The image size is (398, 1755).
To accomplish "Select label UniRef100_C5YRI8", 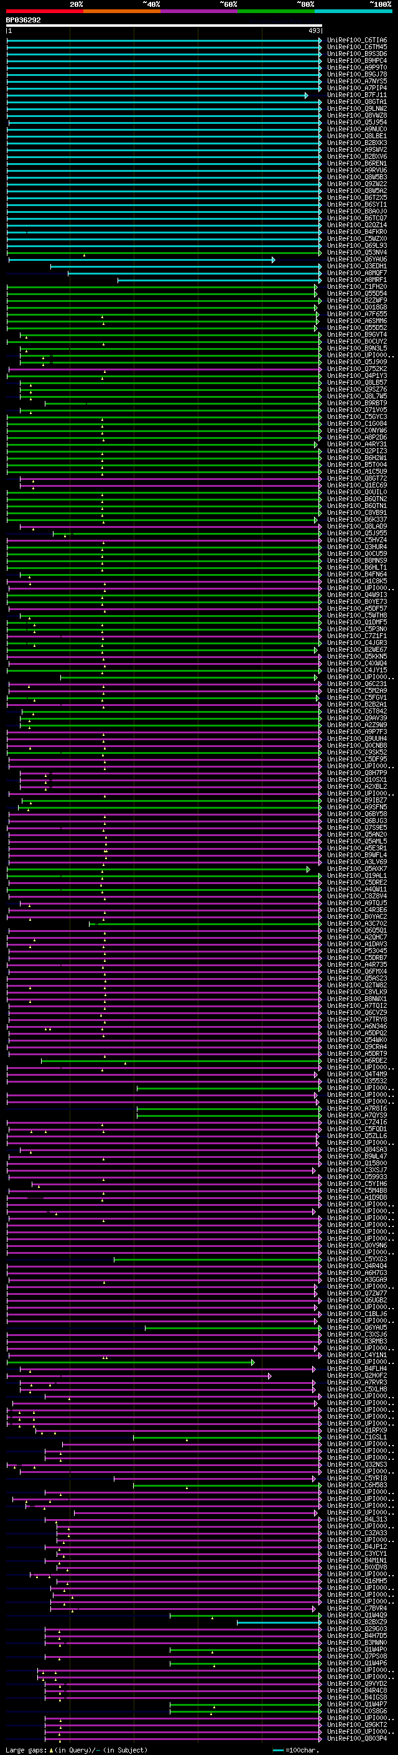I will pos(357,1478).
